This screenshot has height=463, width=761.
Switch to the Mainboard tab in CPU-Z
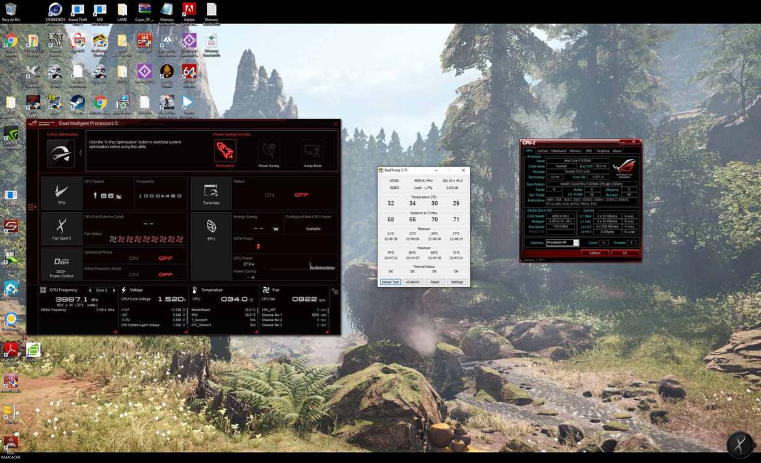point(559,150)
